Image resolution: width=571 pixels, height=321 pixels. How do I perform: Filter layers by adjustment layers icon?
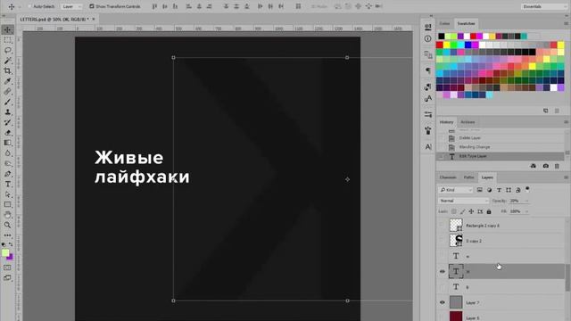click(x=490, y=190)
